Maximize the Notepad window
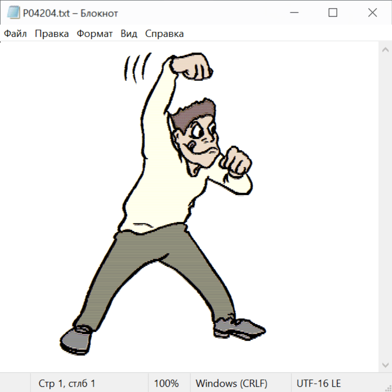Viewport: 392px width, 392px height. 333,13
